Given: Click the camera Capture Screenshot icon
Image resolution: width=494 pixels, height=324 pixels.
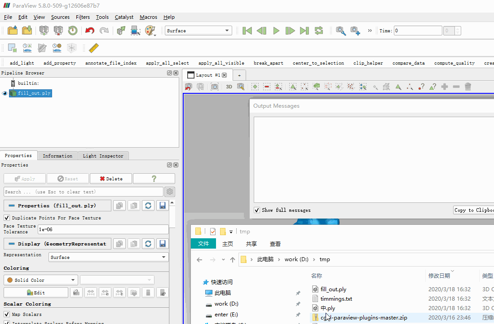Looking at the screenshot, I should point(215,87).
